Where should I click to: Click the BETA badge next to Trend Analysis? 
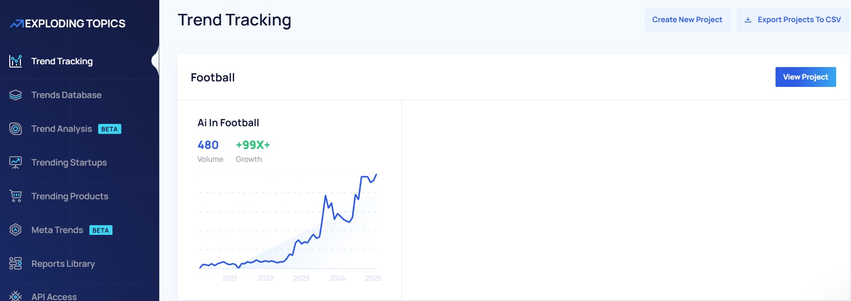click(109, 129)
